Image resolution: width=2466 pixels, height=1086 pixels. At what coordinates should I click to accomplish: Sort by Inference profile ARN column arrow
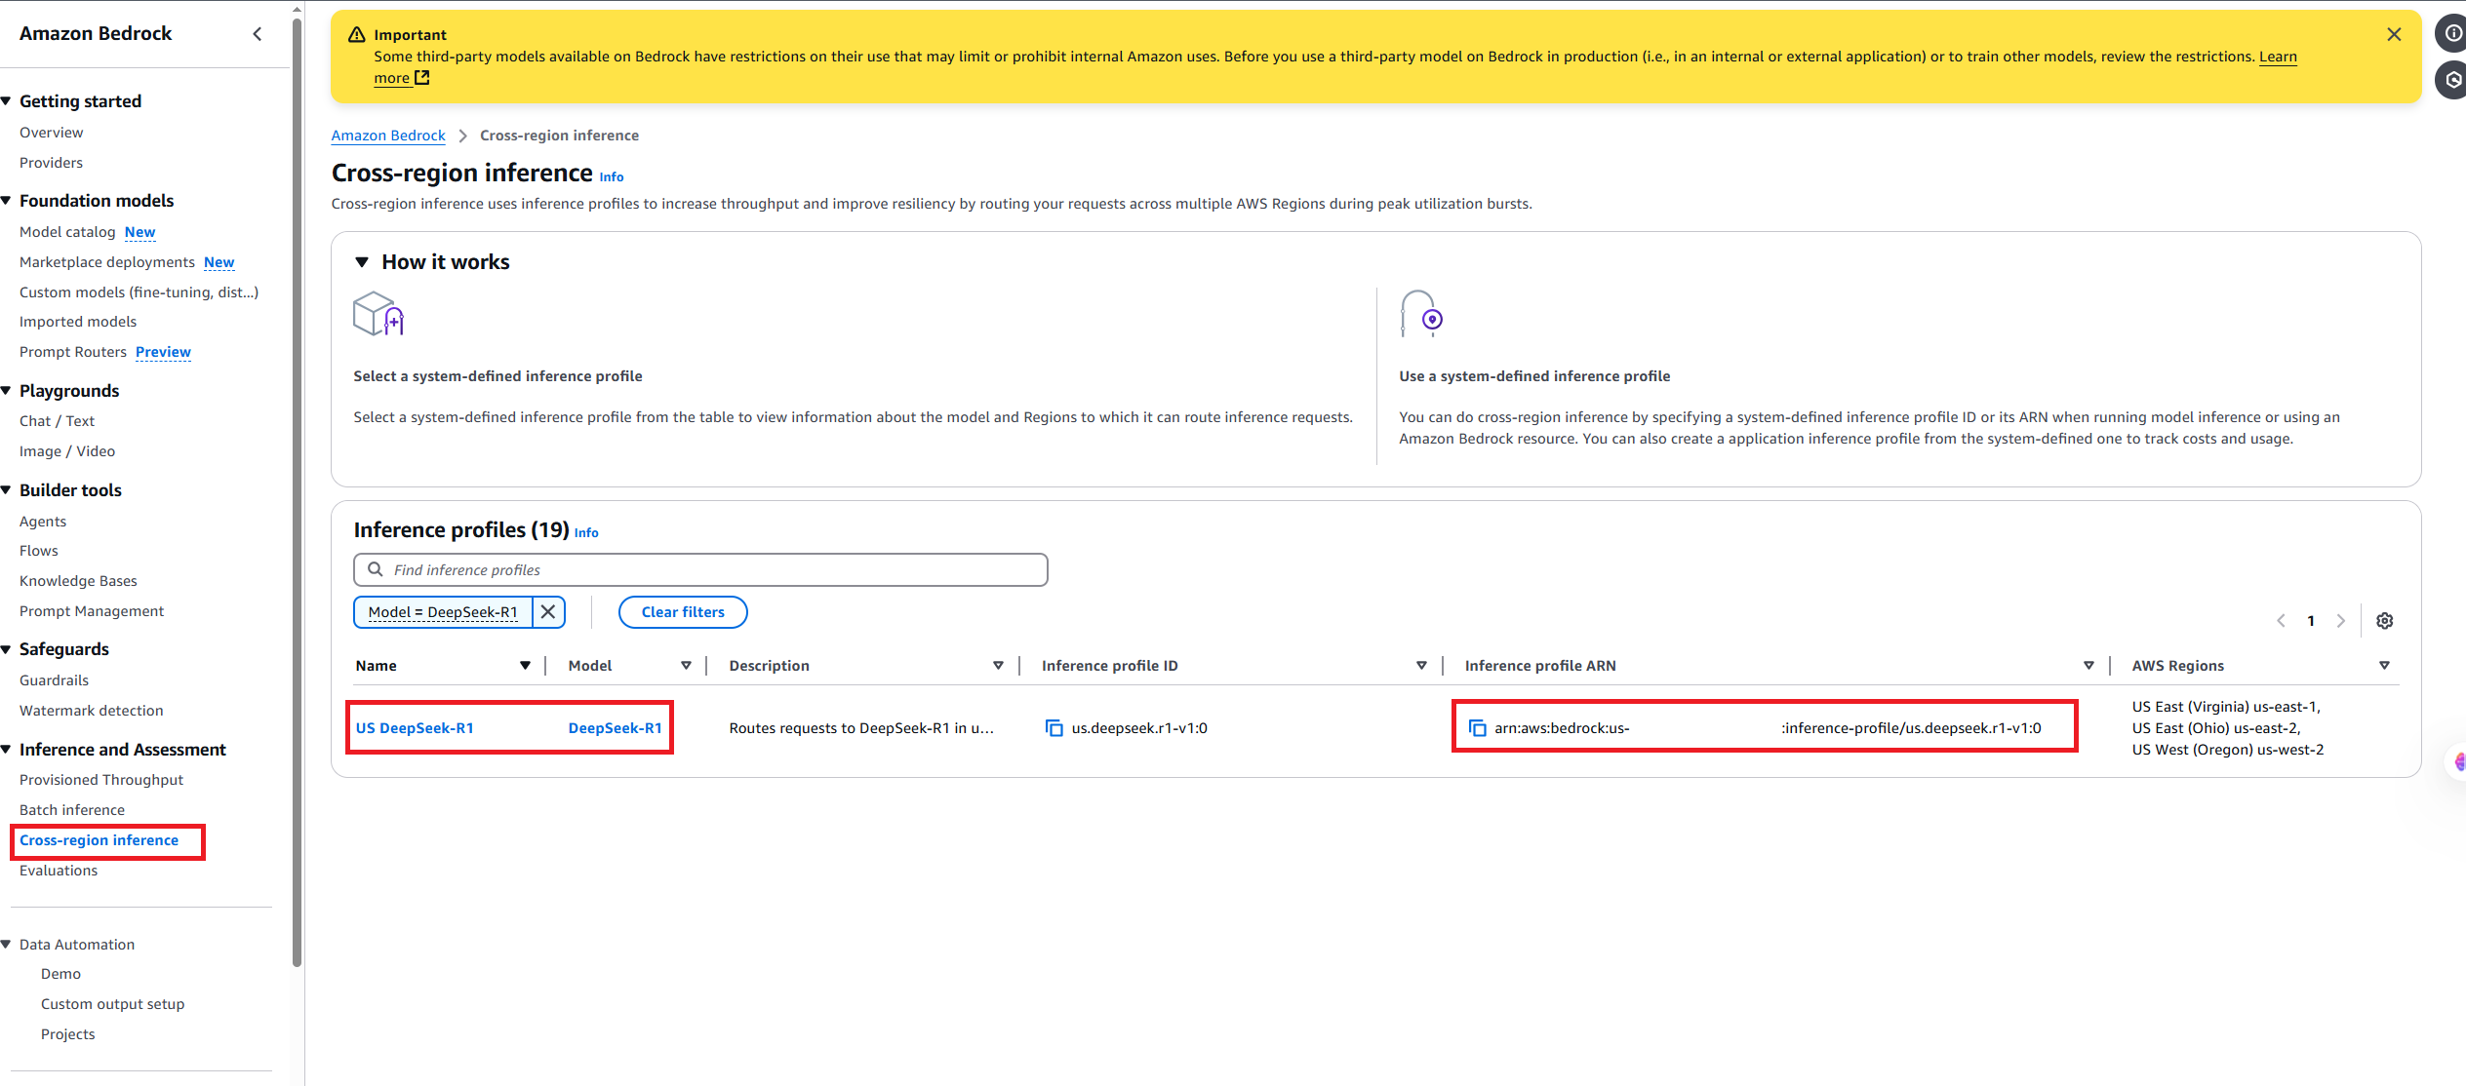(2088, 666)
